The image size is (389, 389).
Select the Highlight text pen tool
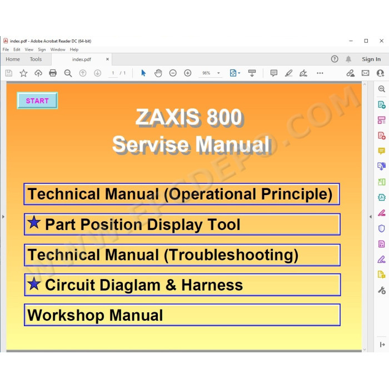tap(288, 73)
